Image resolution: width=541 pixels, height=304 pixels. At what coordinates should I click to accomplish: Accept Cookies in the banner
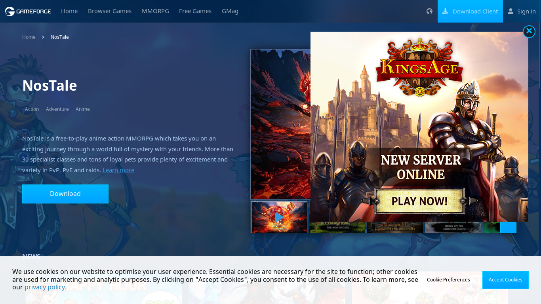pos(505,280)
